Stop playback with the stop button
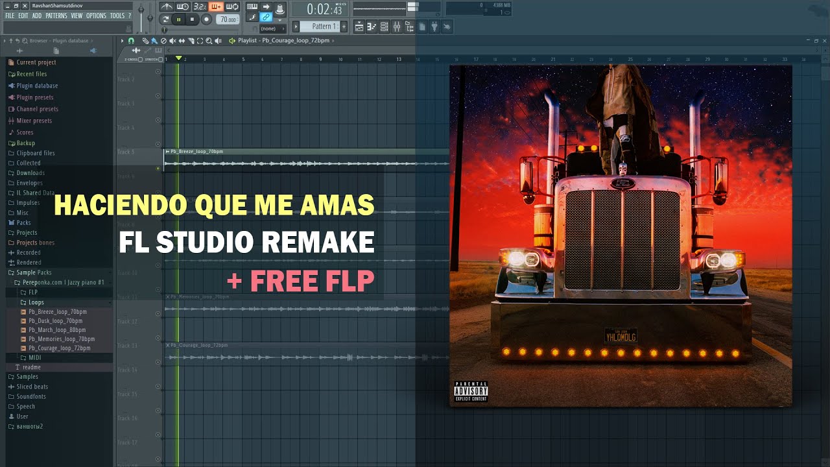This screenshot has width=830, height=467. [192, 19]
